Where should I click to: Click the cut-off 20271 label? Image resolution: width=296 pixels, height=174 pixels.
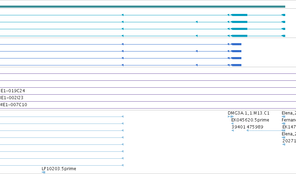(289, 141)
